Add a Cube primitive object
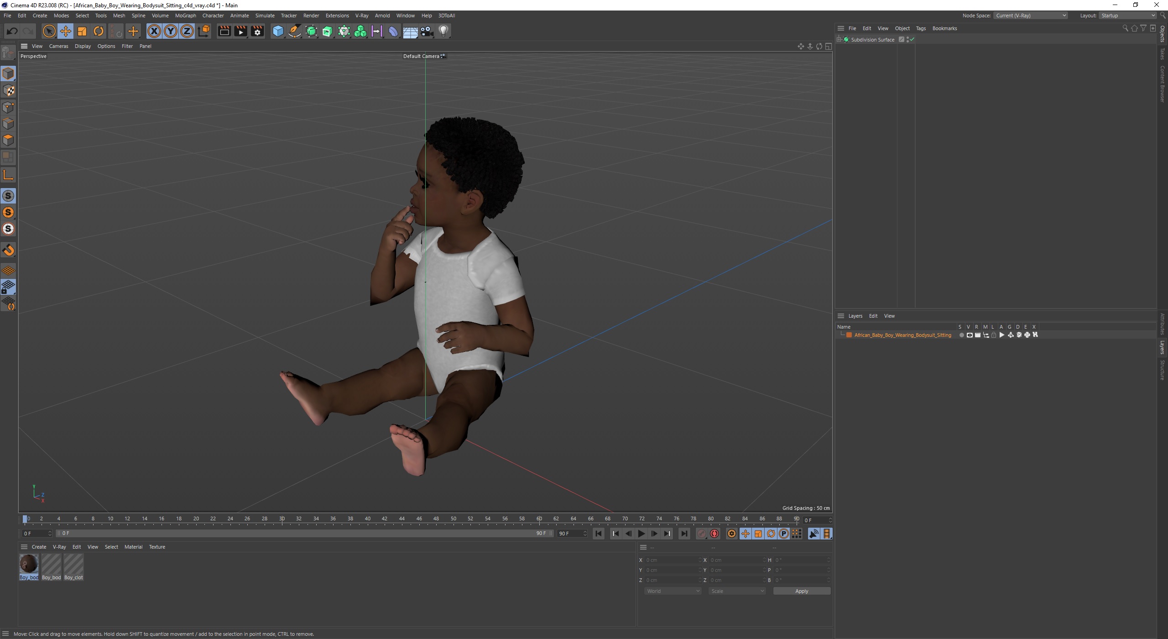The width and height of the screenshot is (1168, 639). (x=278, y=31)
